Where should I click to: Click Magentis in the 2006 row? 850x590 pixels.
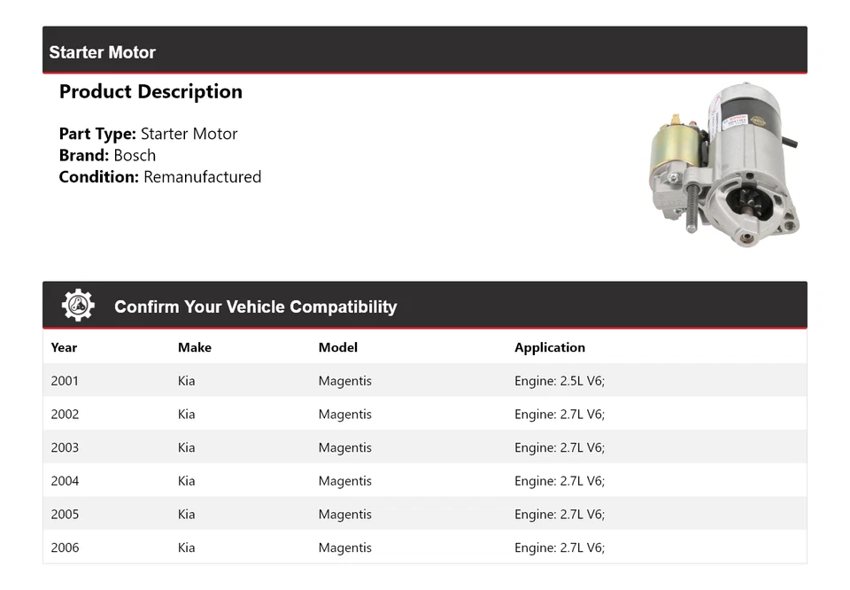pos(345,547)
